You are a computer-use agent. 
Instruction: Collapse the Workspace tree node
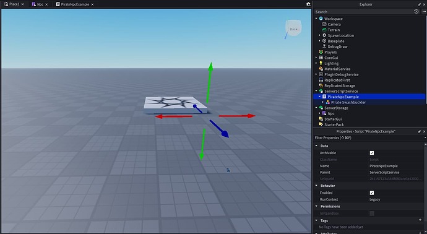point(316,19)
